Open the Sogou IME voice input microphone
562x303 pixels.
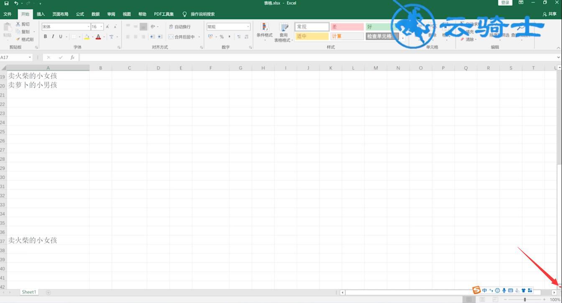(x=504, y=290)
